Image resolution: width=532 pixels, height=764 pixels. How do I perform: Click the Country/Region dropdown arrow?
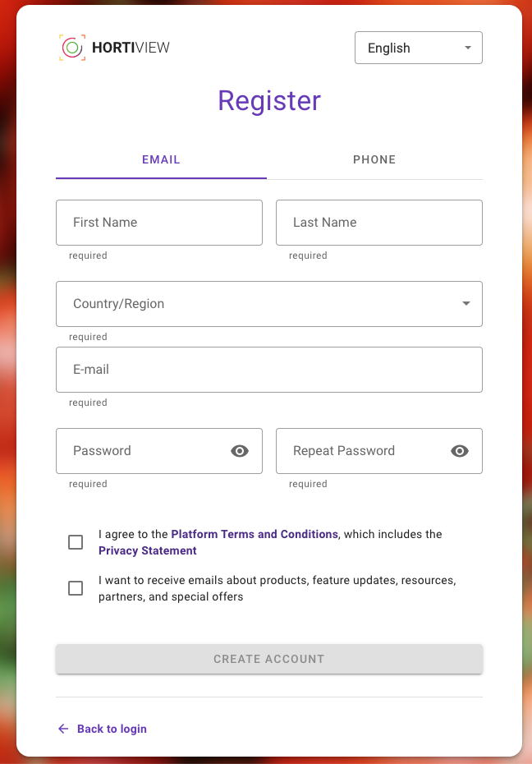point(466,304)
